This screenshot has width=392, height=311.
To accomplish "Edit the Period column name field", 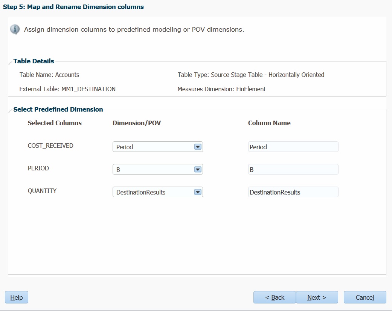I will pyautogui.click(x=293, y=147).
